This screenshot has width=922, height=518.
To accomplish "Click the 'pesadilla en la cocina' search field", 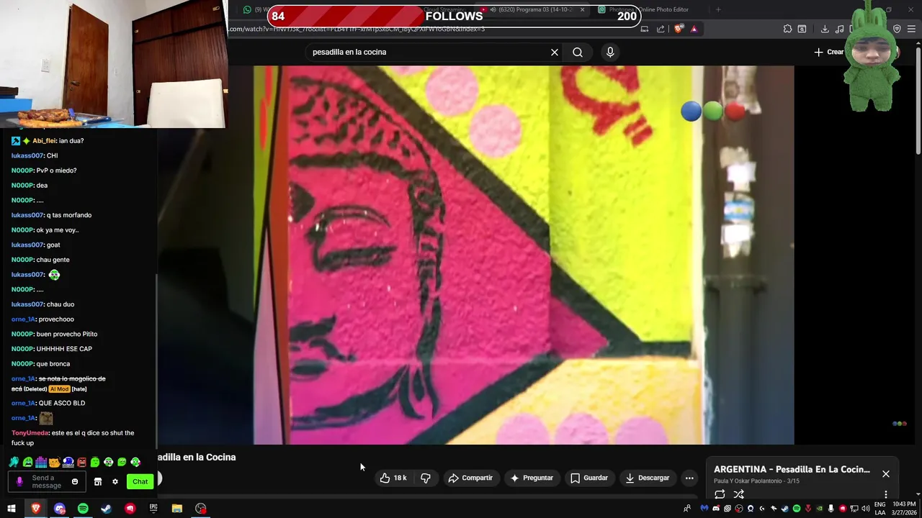I will [429, 52].
